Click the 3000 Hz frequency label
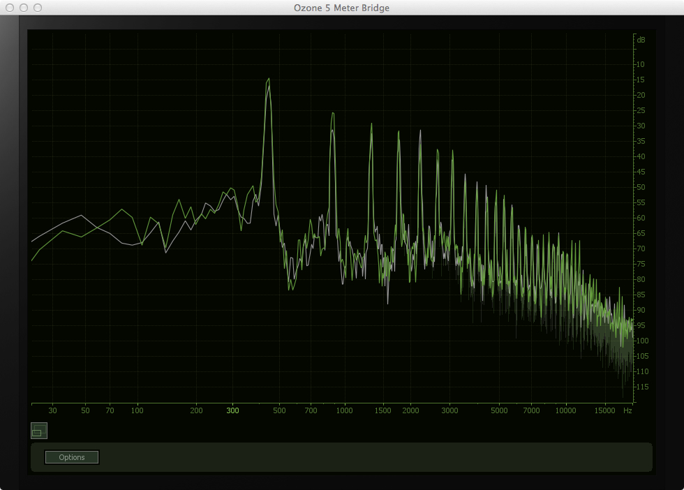Viewport: 684px width, 490px height. point(449,410)
